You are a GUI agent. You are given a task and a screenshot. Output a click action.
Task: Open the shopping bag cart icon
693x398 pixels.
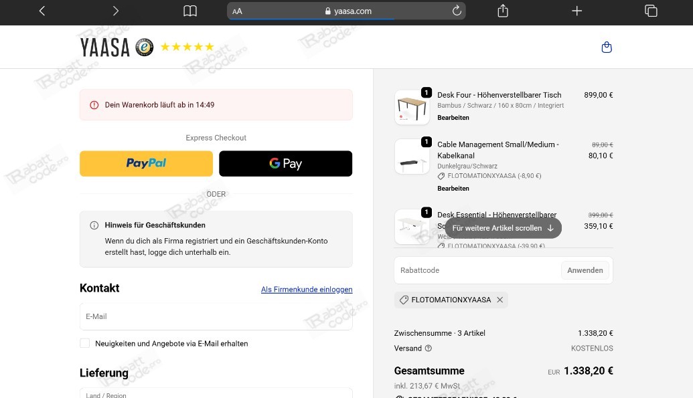click(607, 47)
